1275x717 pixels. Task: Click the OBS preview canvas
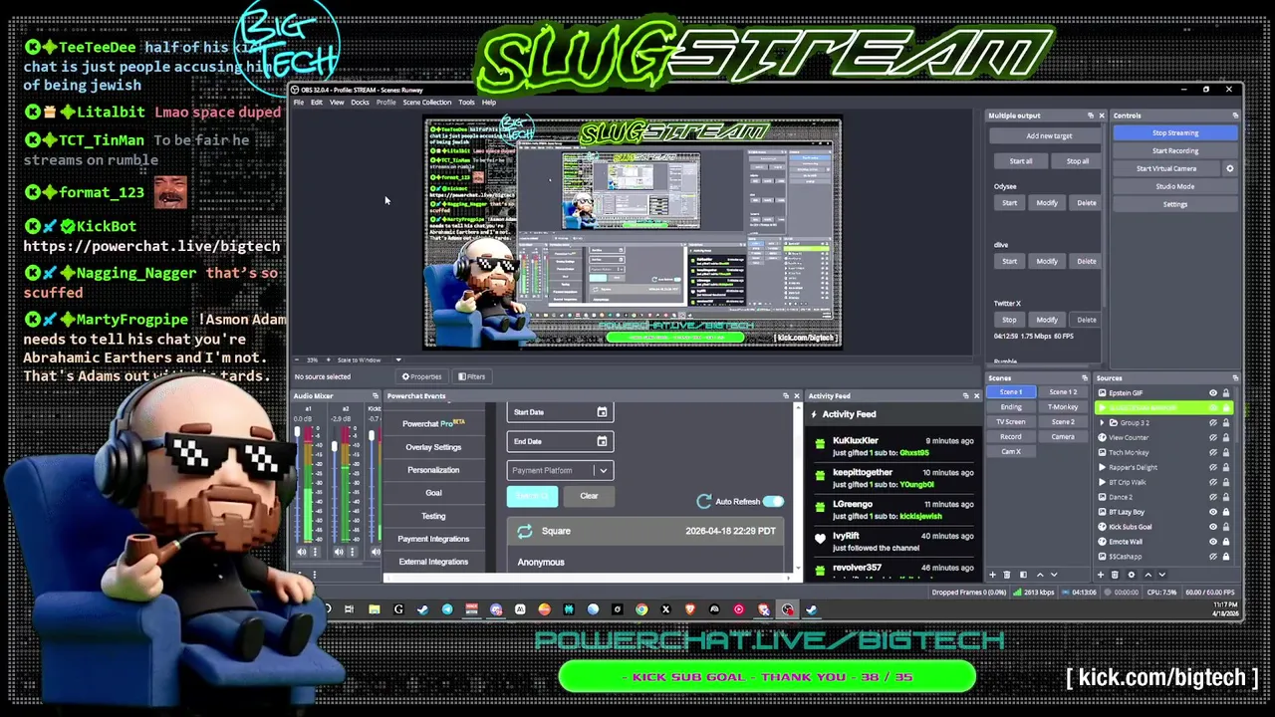tap(633, 233)
